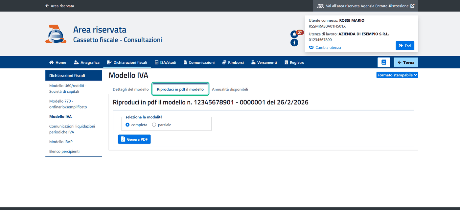Click the fiscal code RSSMRA80A01H501X
The height and width of the screenshot is (210, 460).
pyautogui.click(x=327, y=26)
